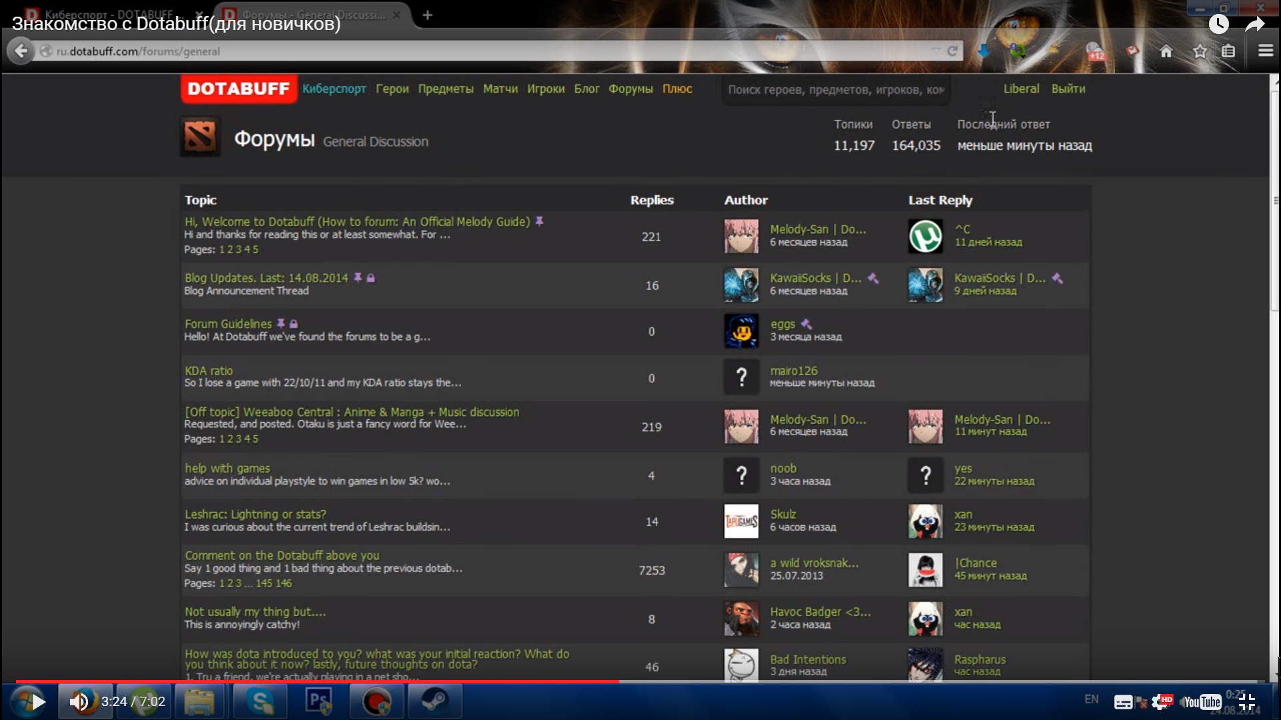Open the browser hamburger menu
The height and width of the screenshot is (720, 1281).
[1265, 51]
